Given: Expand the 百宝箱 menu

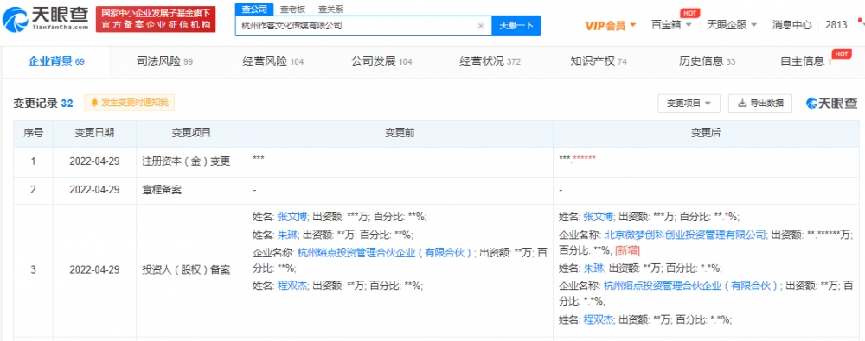Looking at the screenshot, I should pos(671,25).
